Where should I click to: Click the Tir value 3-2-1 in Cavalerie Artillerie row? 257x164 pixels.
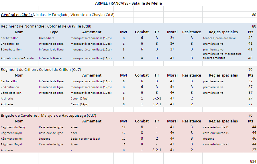pos(157,150)
